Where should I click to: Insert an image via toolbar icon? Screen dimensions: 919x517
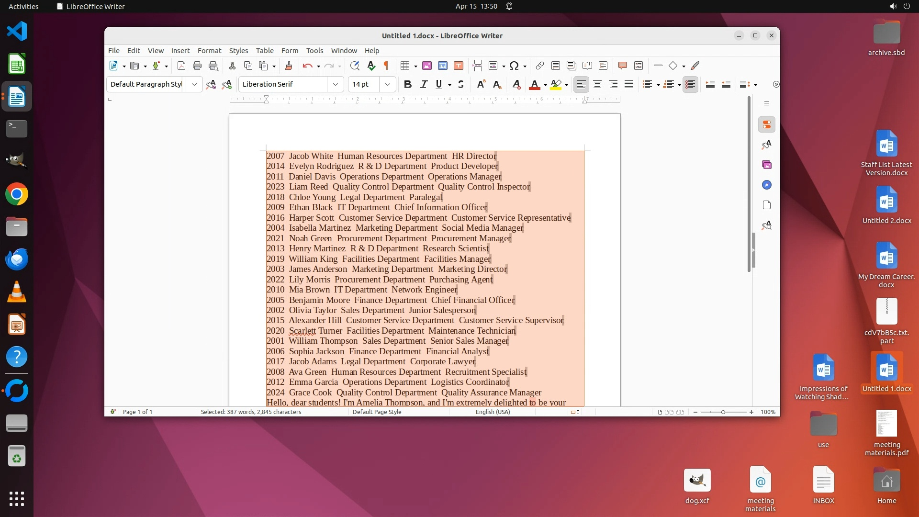click(x=426, y=66)
